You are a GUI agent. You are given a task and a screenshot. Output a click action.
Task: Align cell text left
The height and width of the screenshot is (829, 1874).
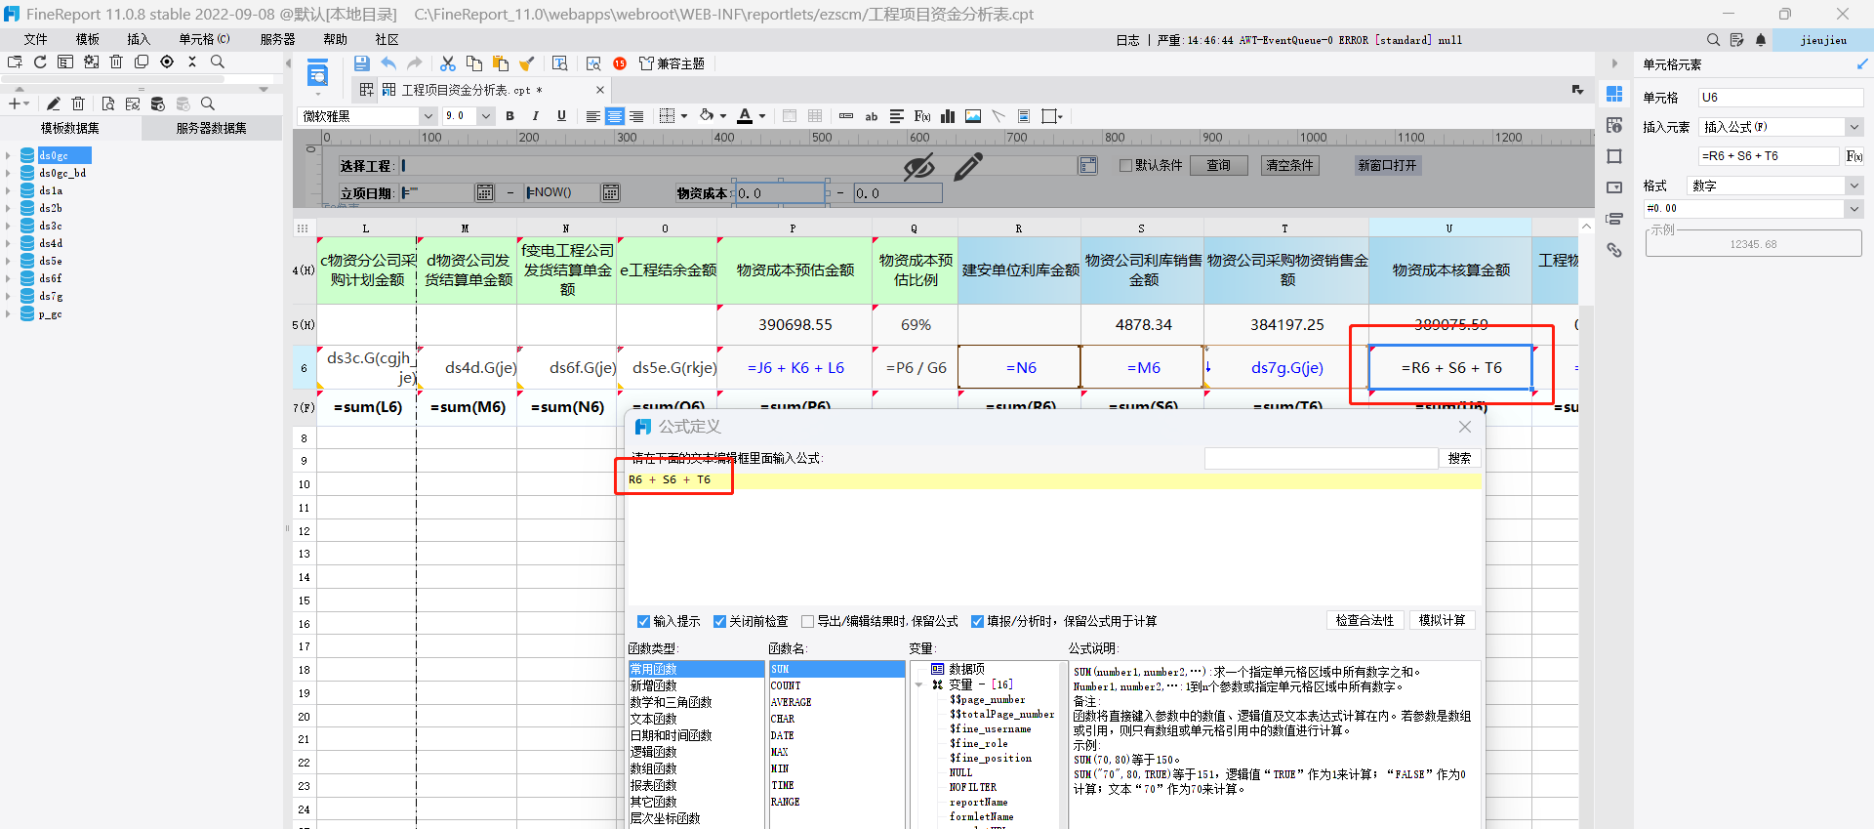[x=592, y=116]
